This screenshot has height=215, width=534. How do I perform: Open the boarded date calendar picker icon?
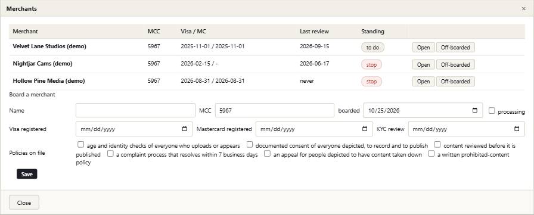pos(475,111)
